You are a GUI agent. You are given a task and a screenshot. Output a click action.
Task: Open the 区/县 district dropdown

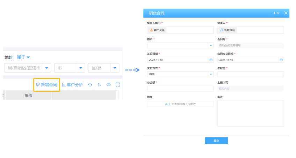[x=114, y=68]
